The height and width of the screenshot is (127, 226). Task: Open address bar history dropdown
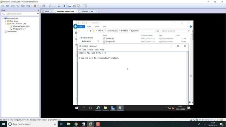click(x=155, y=31)
